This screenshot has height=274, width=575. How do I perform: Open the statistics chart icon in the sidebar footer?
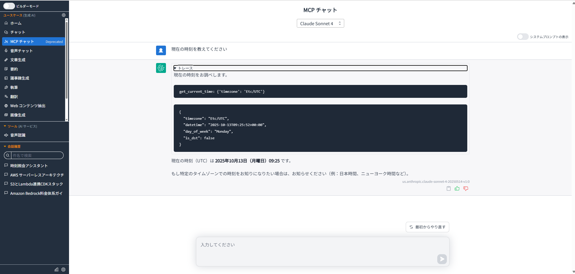(56, 269)
